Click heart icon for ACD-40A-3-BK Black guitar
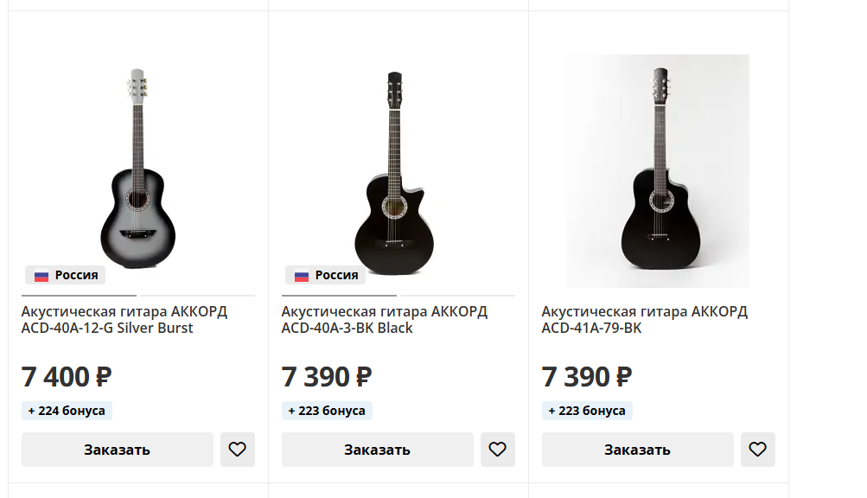The height and width of the screenshot is (498, 867). point(497,450)
